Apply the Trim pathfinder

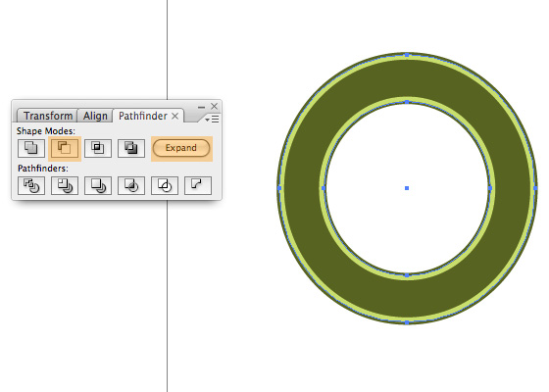(65, 185)
